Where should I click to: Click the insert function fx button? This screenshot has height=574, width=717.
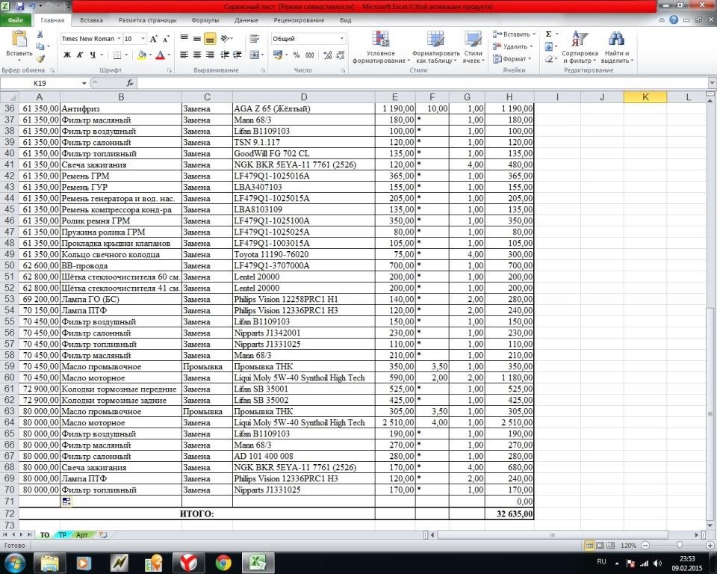click(130, 83)
